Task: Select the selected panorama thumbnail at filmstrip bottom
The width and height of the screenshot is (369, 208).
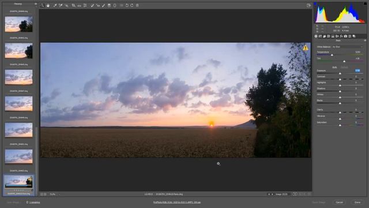Action: click(18, 181)
